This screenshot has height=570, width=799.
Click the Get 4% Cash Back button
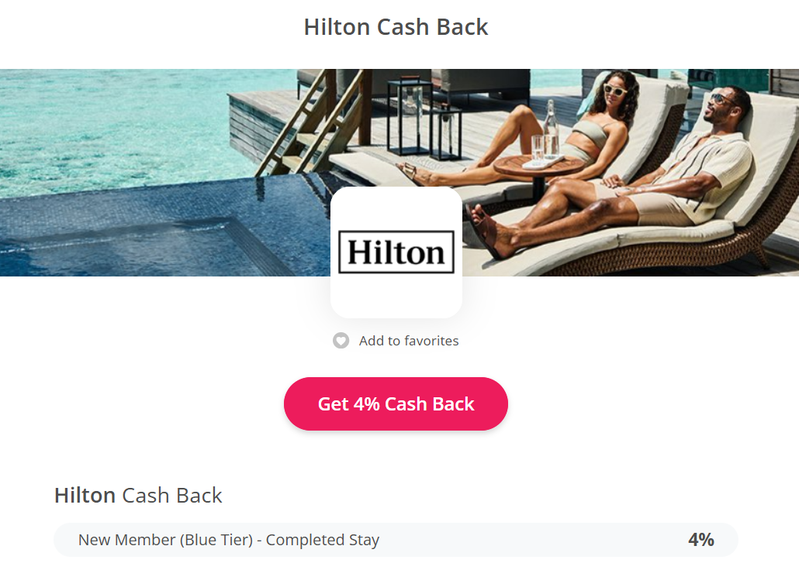[396, 403]
